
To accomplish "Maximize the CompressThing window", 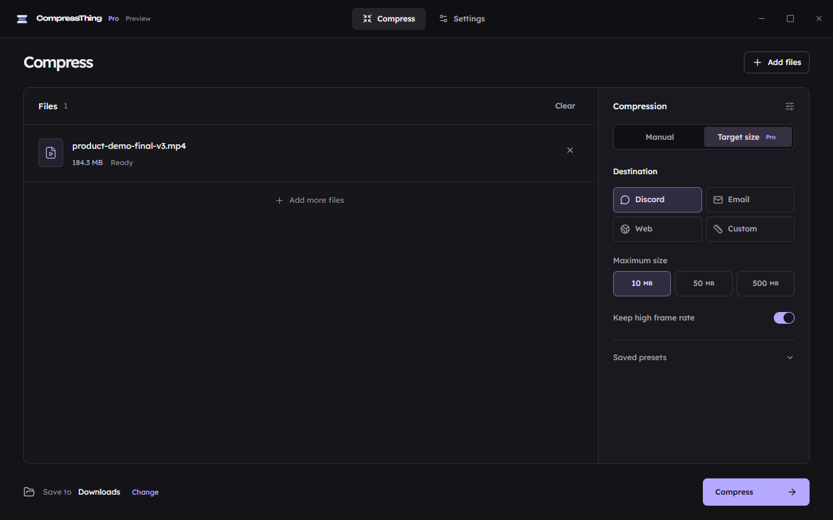I will tap(790, 19).
